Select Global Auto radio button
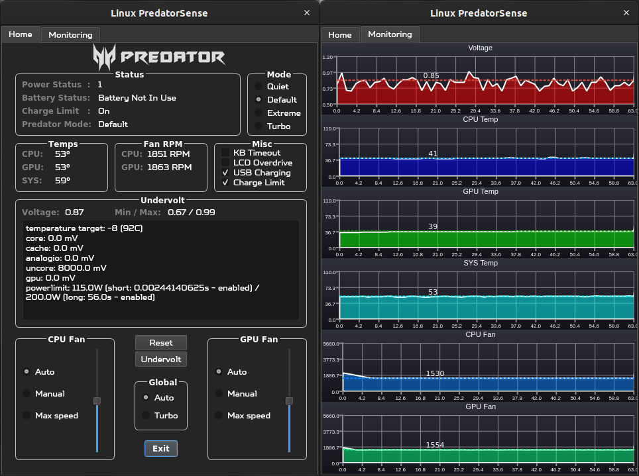Screen dimensions: 639x476 146,397
